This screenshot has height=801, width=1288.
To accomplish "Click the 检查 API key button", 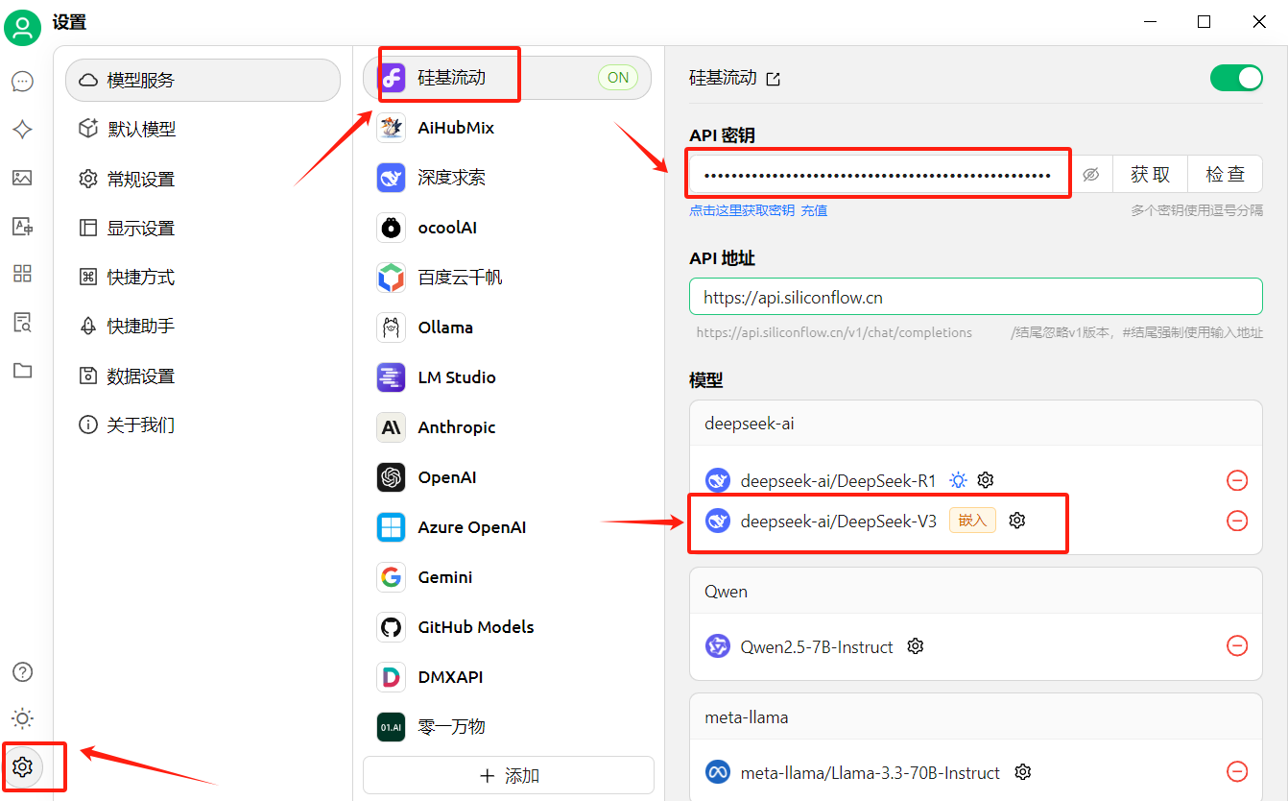I will pyautogui.click(x=1226, y=175).
